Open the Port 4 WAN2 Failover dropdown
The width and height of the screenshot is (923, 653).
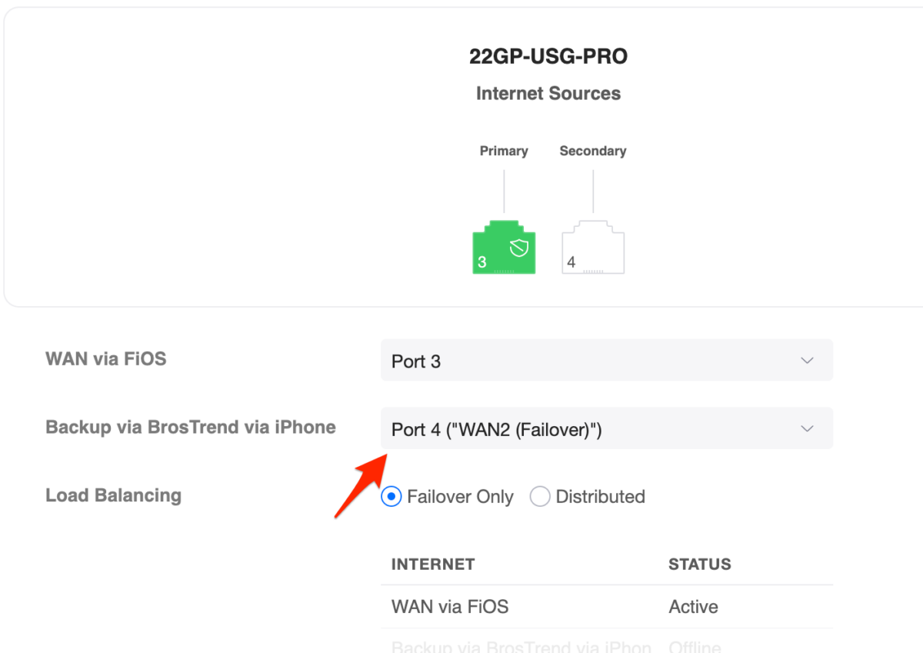click(x=606, y=428)
